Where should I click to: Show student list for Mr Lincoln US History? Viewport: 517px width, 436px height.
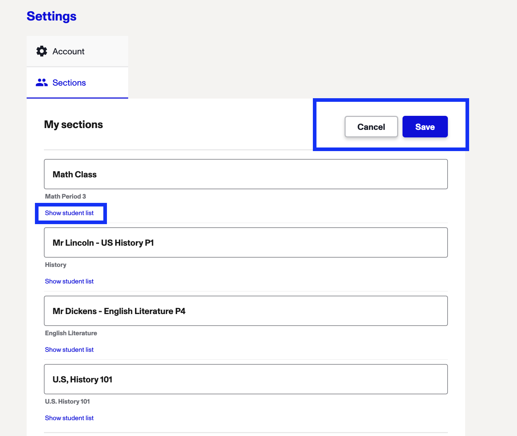tap(69, 281)
